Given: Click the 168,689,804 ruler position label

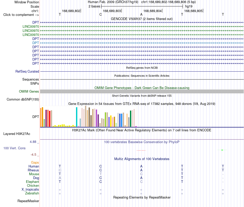Looking at the screenshot, I should (x=153, y=11).
